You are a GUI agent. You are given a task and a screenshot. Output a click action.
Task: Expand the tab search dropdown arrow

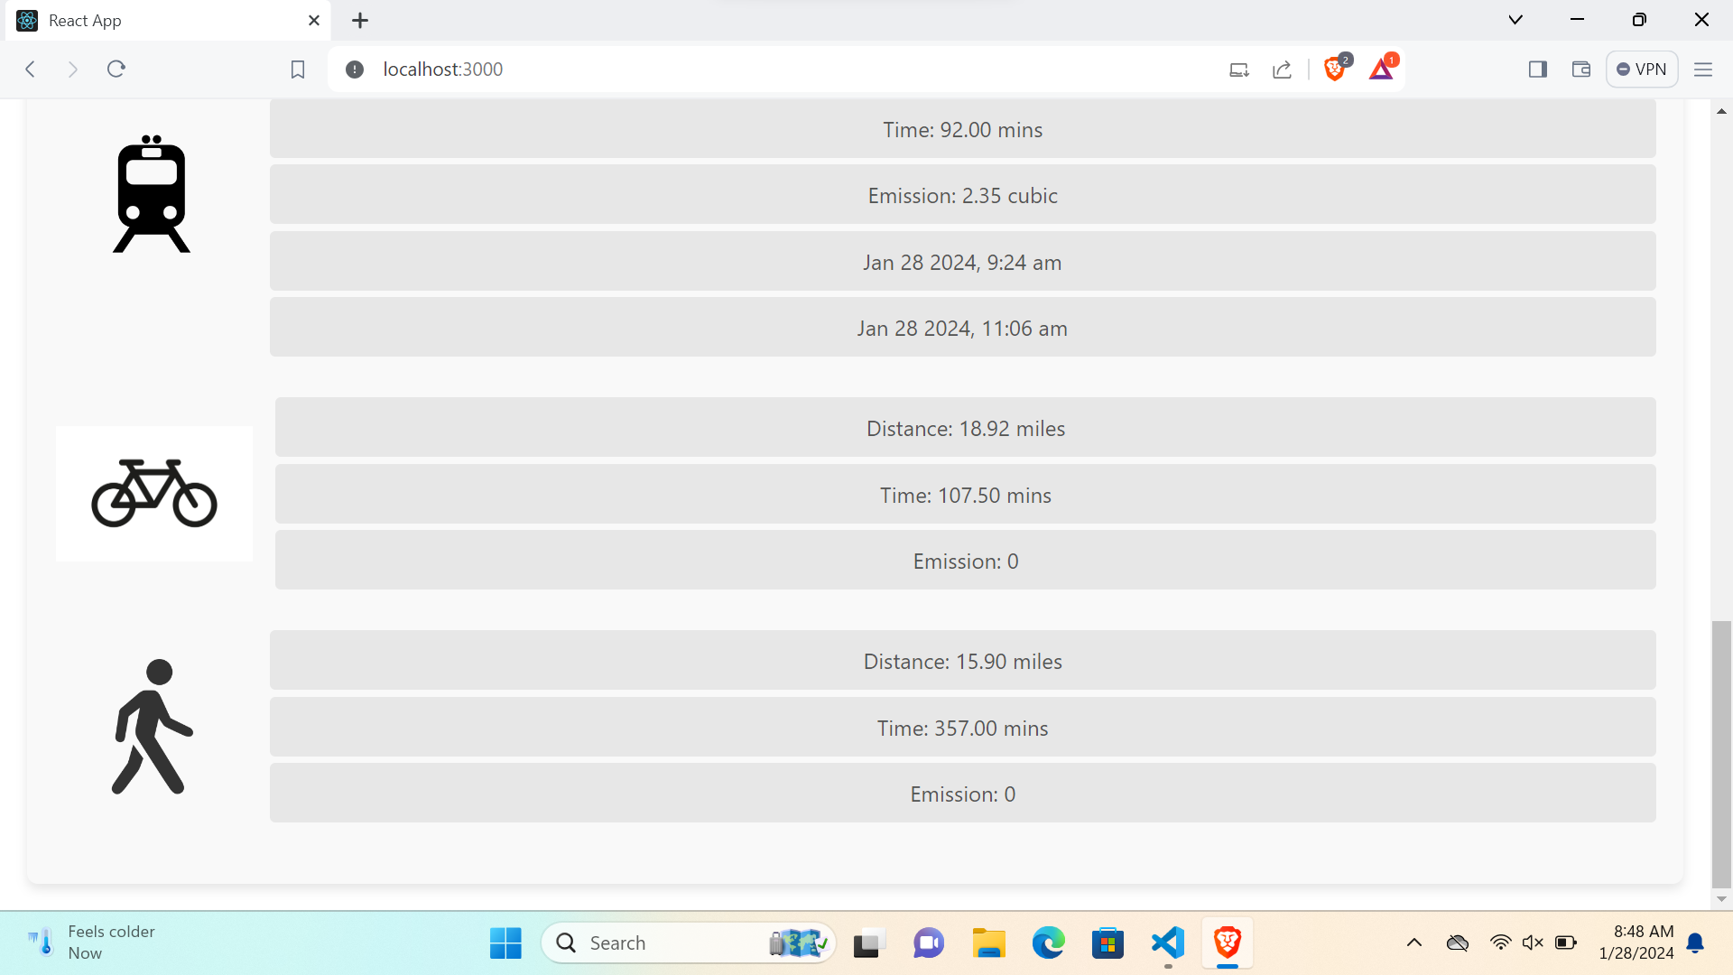pos(1515,20)
